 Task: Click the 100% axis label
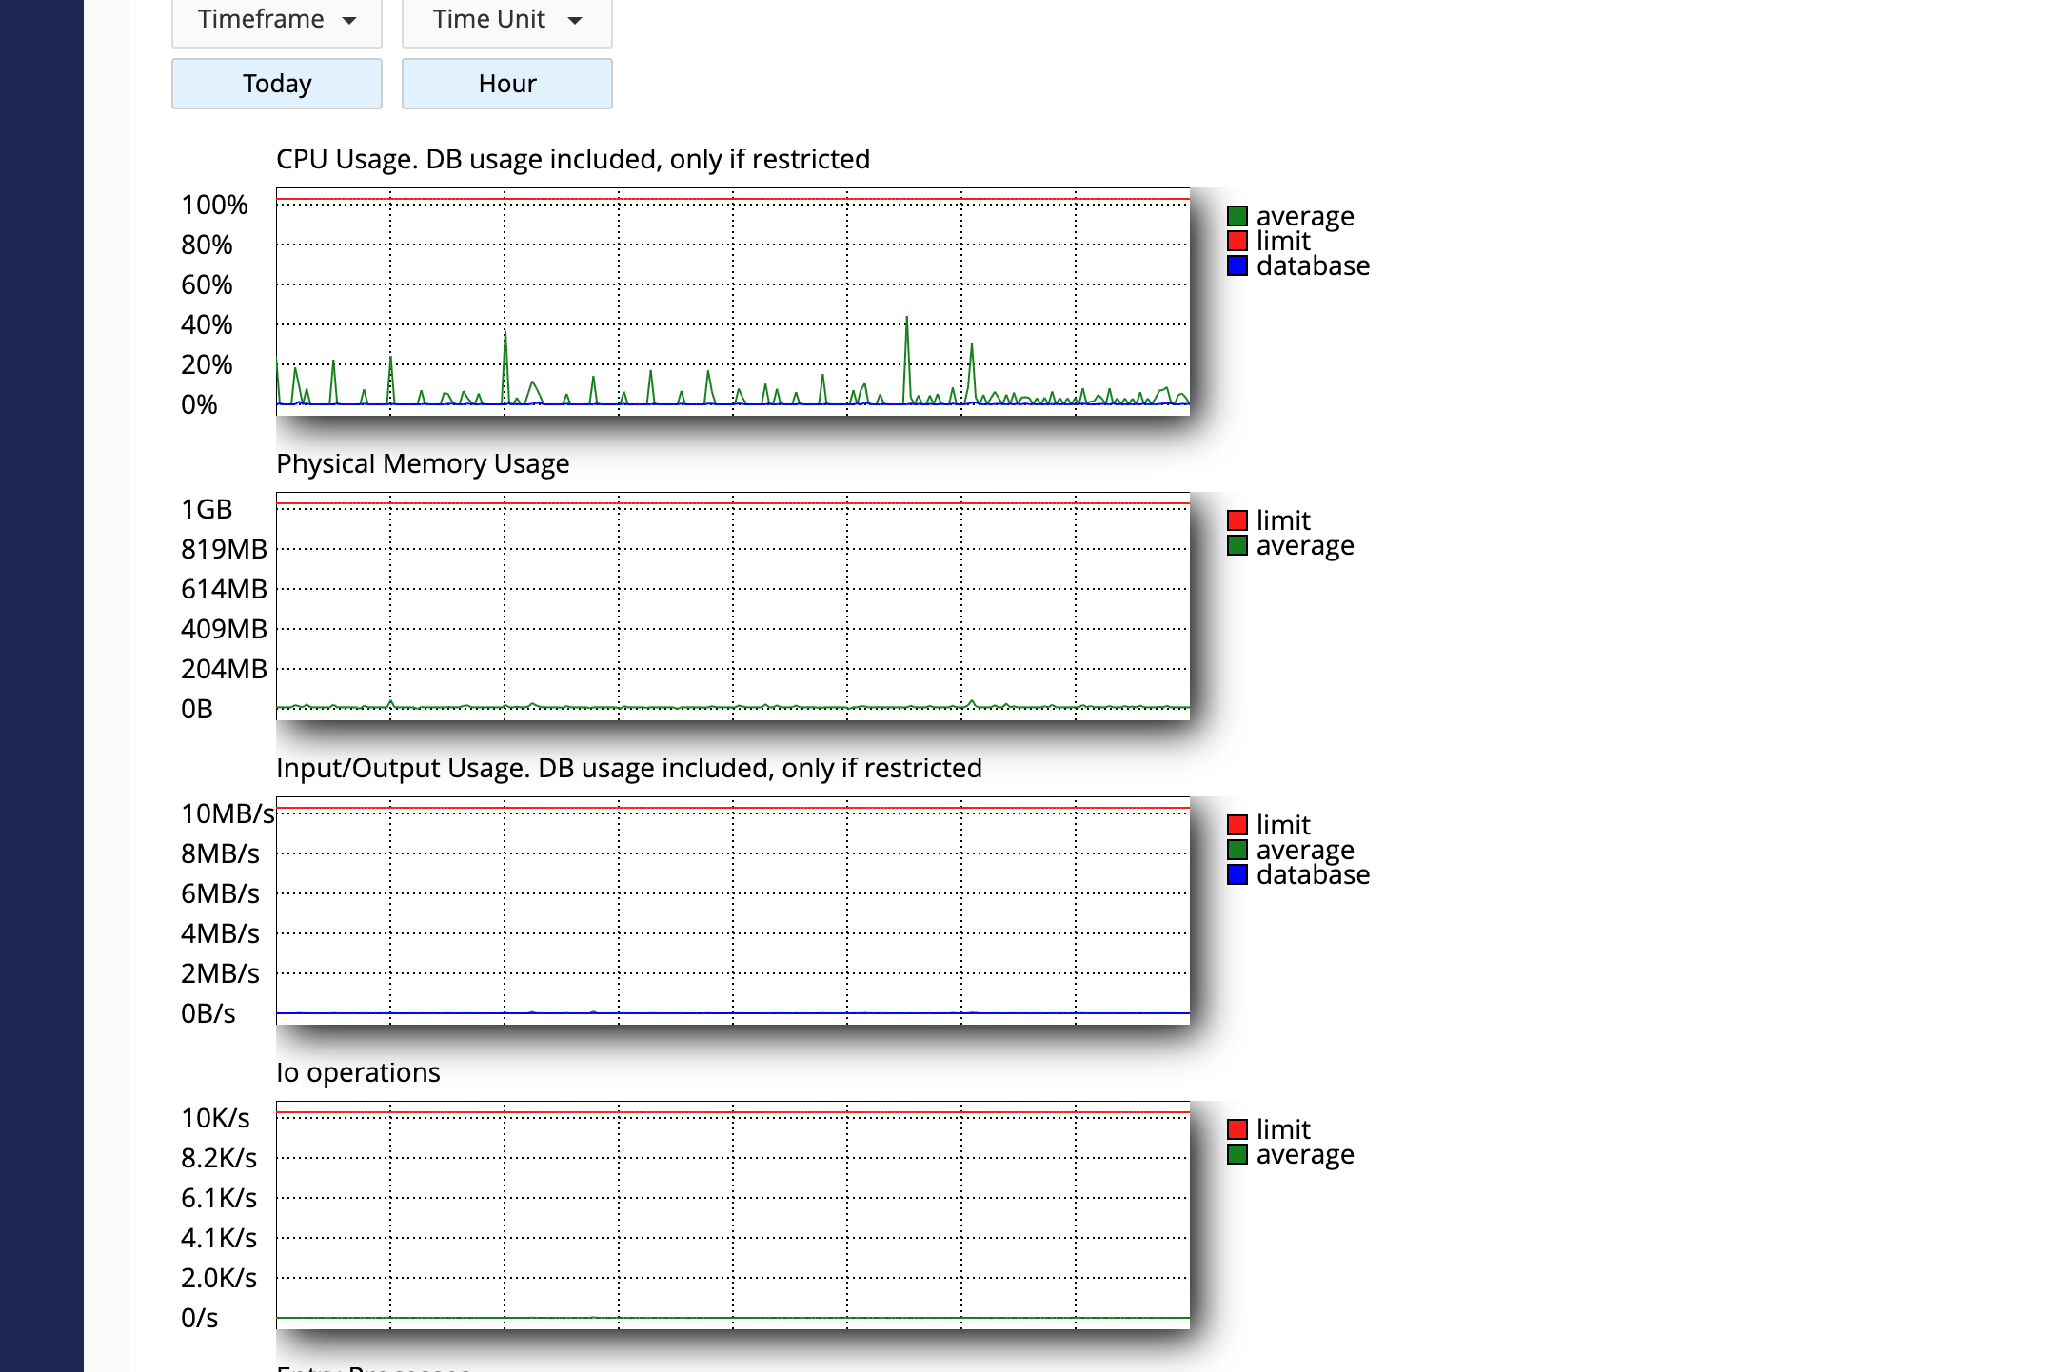point(214,205)
